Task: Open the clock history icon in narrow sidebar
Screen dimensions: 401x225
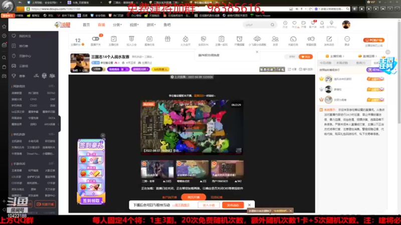Action: [x=4, y=36]
